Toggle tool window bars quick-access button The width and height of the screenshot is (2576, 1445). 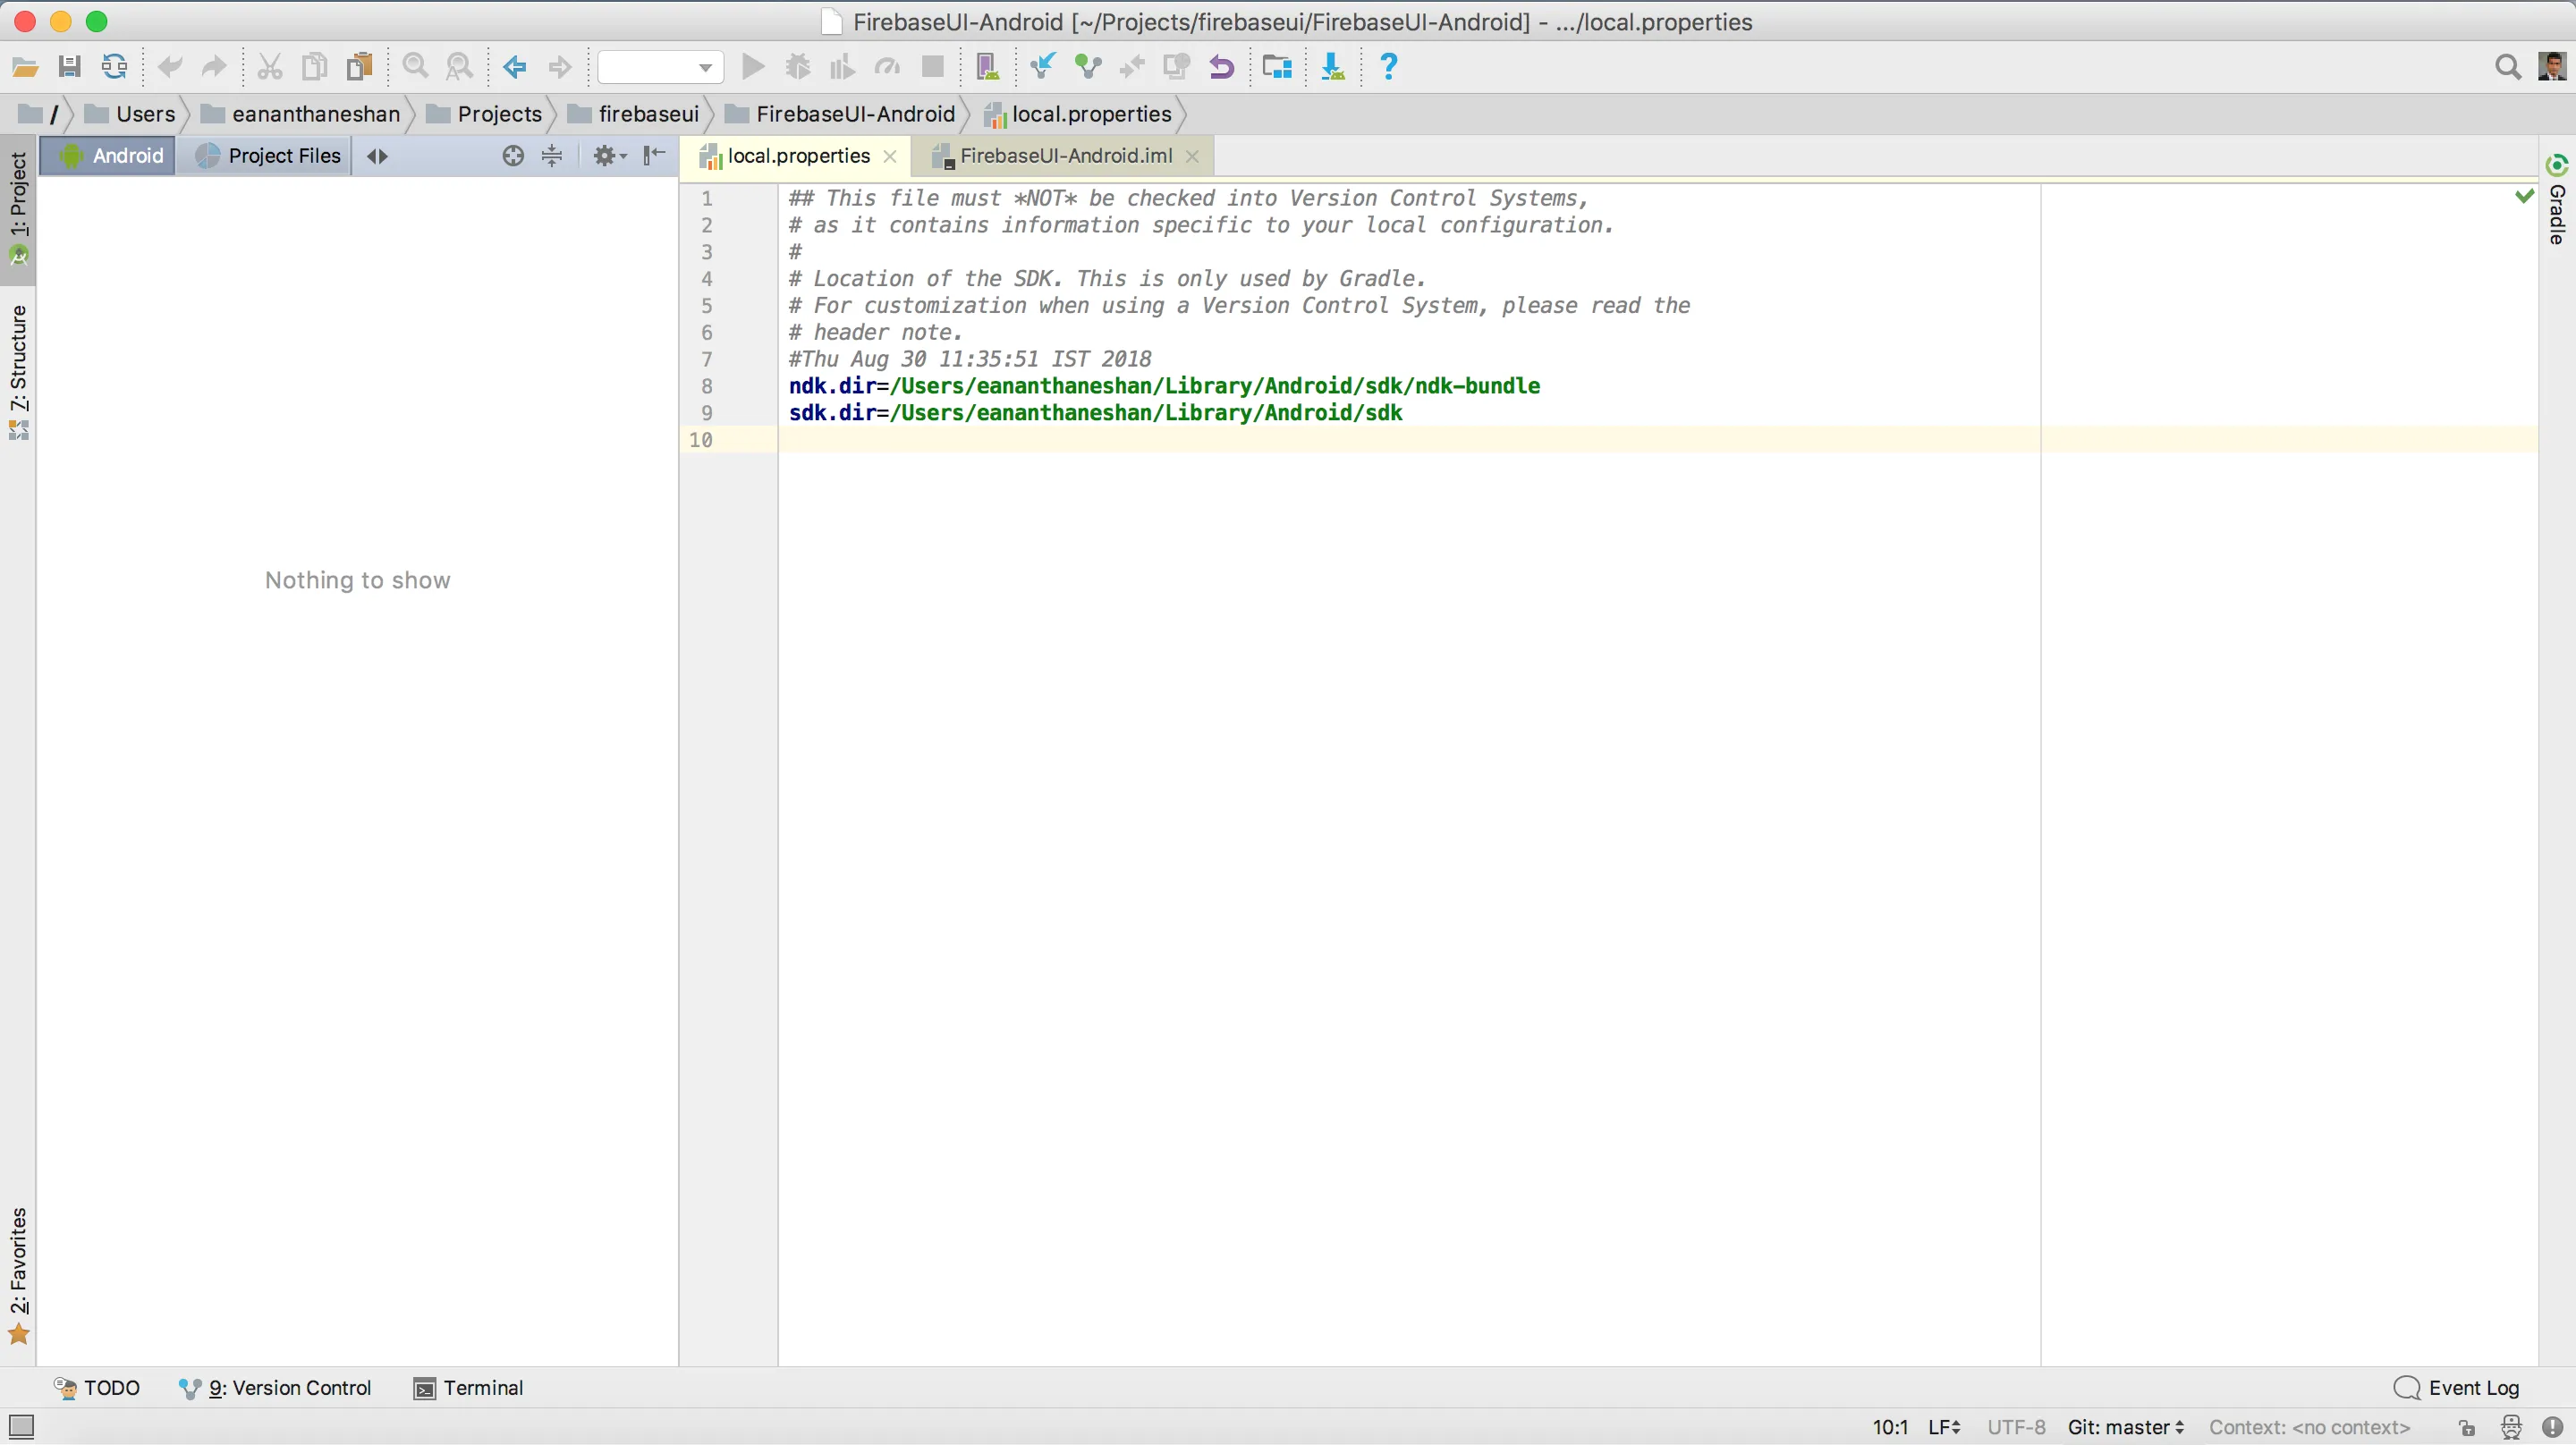point(21,1427)
